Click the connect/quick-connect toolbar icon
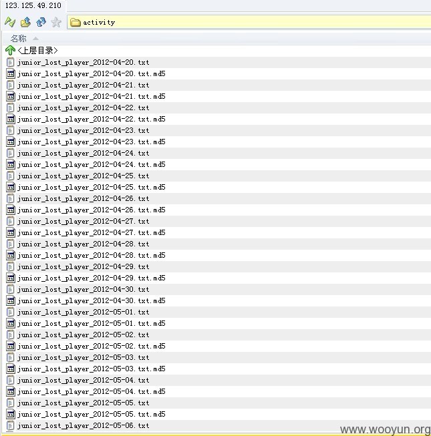Viewport: 431px width, 436px height. [10, 22]
